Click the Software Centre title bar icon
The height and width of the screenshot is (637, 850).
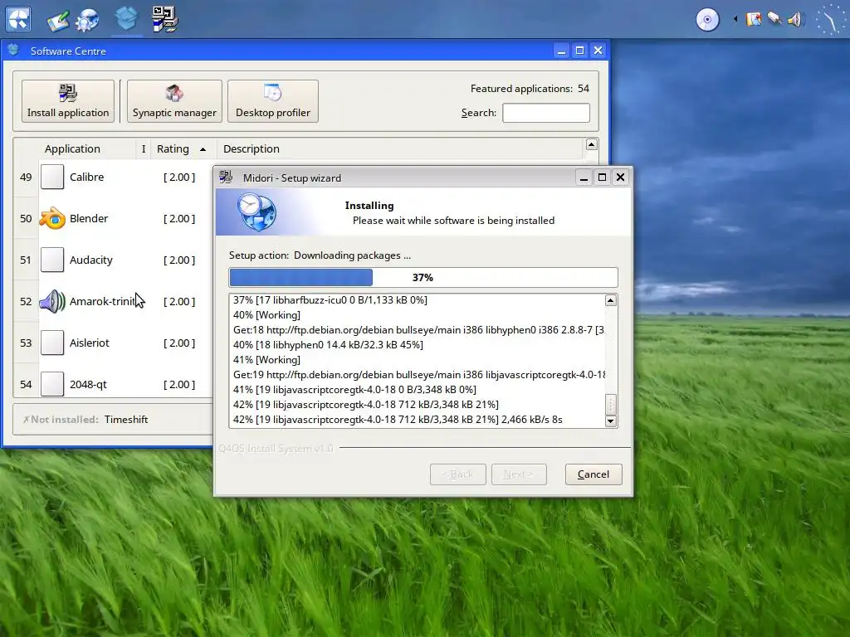[13, 51]
